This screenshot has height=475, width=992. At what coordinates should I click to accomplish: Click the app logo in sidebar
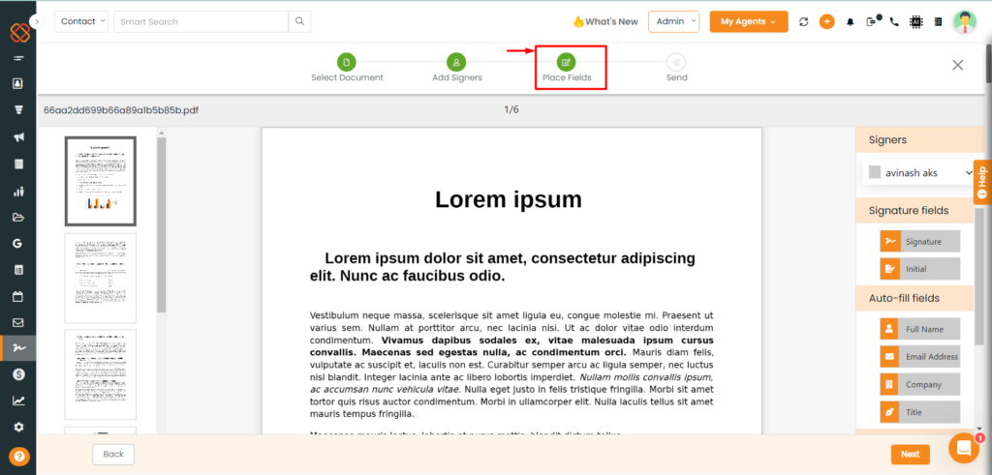[19, 32]
